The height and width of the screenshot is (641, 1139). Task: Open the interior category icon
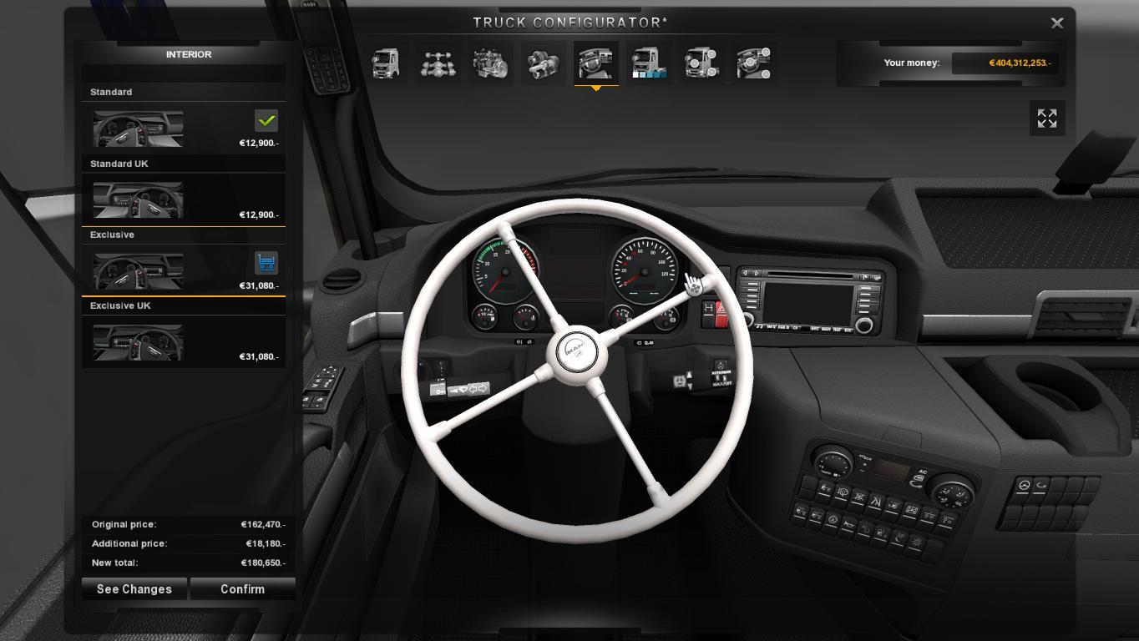(596, 63)
